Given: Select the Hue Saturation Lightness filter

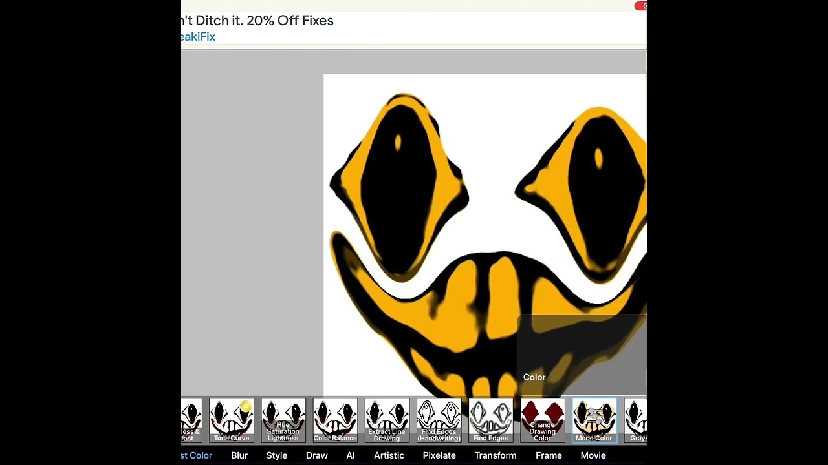Looking at the screenshot, I should click(x=283, y=420).
